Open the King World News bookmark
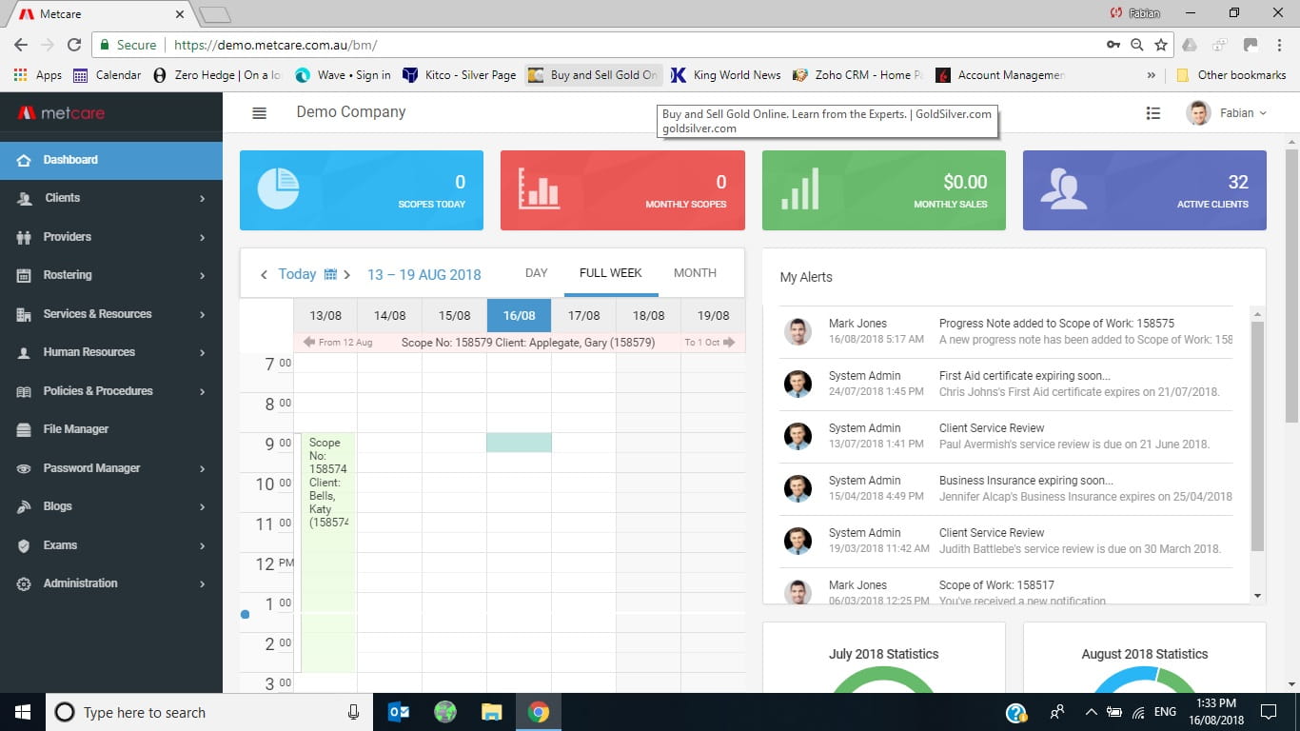The width and height of the screenshot is (1300, 731). point(725,75)
